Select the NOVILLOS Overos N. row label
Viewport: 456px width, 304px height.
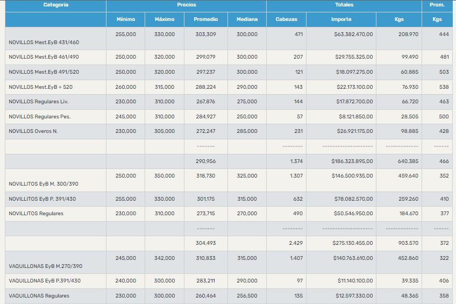33,131
